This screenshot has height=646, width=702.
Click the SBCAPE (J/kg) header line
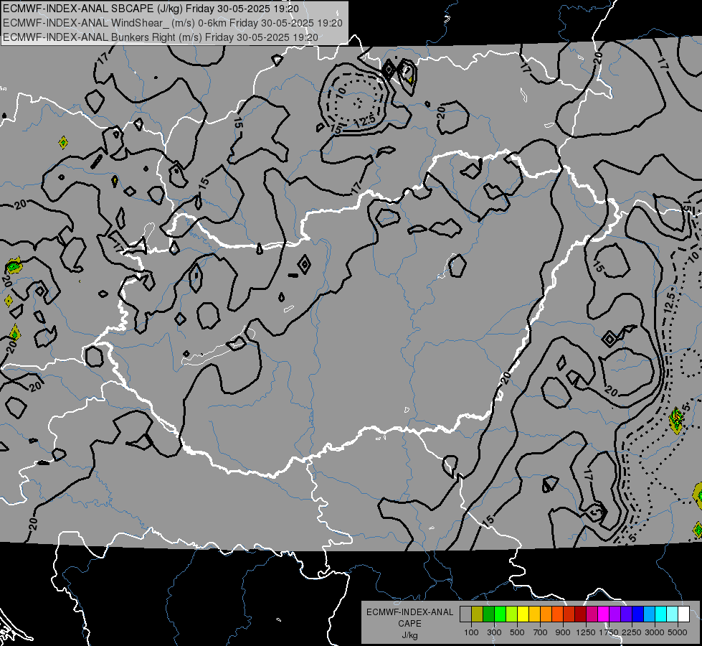(x=151, y=9)
